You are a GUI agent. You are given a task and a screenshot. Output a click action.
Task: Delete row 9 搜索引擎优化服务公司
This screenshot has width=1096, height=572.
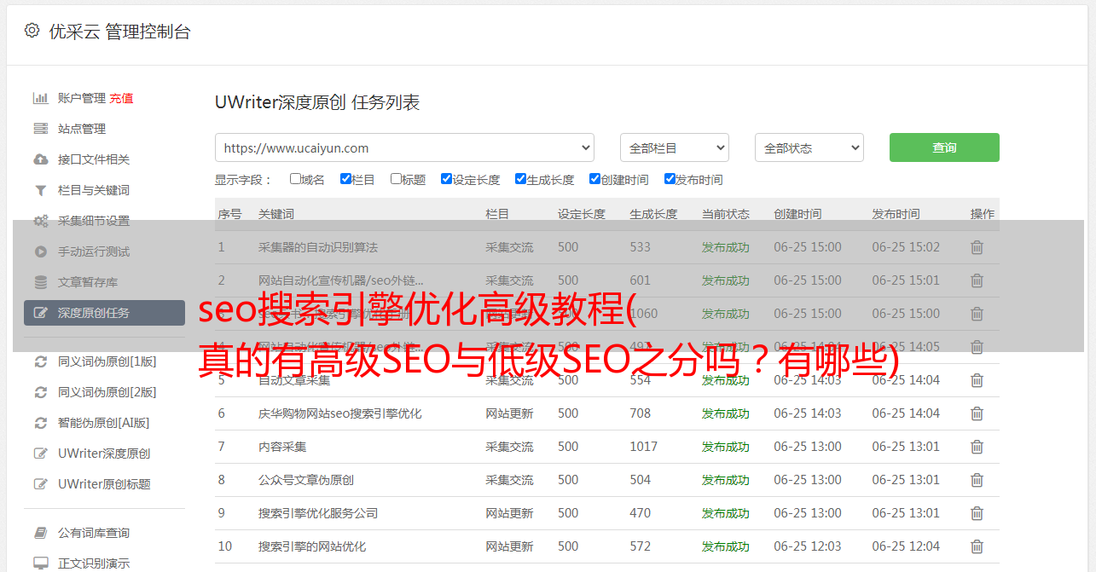977,513
